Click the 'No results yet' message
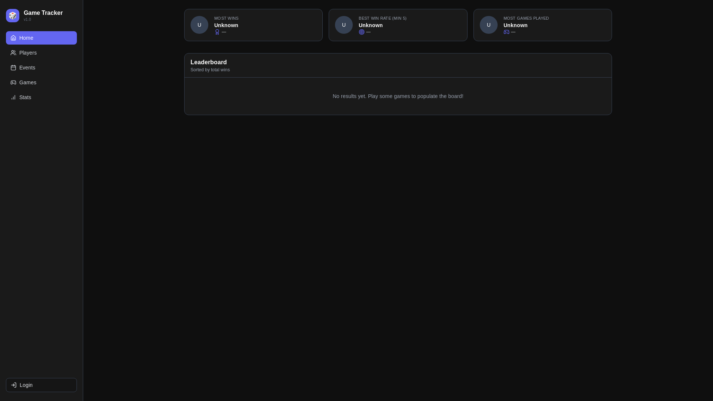Screen dimensions: 713x401 click(x=398, y=96)
